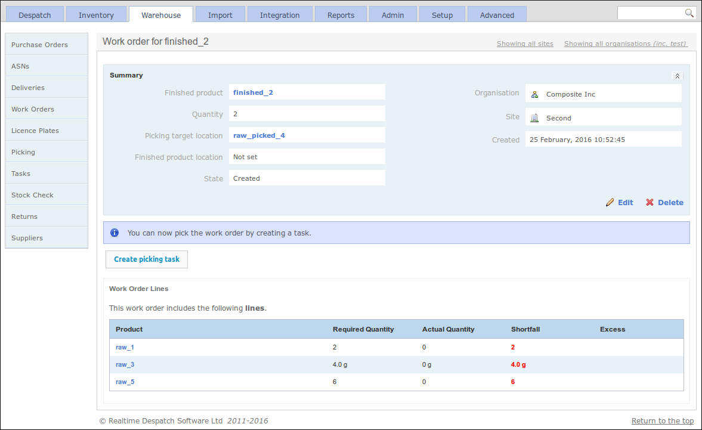The image size is (702, 430).
Task: Click the raw_3 required quantity 4.0 g
Action: (x=340, y=364)
